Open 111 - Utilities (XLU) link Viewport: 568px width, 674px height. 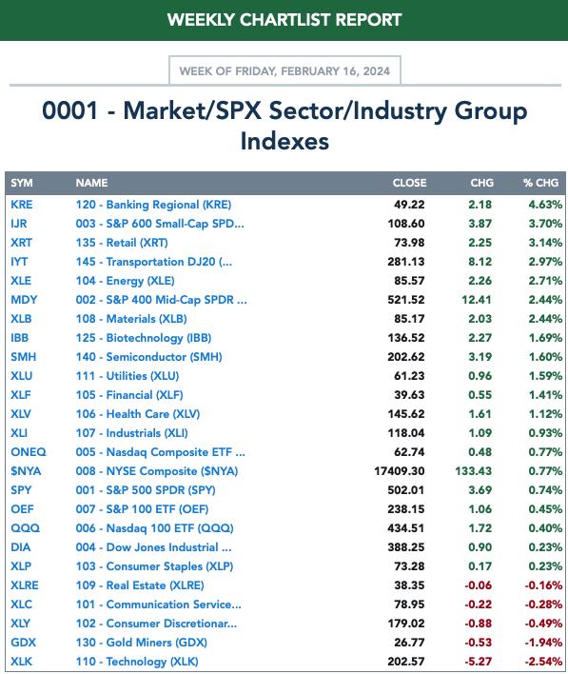click(x=127, y=376)
